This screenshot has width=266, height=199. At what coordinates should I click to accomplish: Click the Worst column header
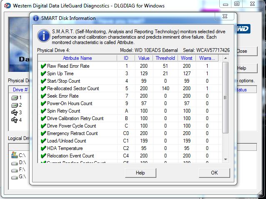click(x=187, y=58)
